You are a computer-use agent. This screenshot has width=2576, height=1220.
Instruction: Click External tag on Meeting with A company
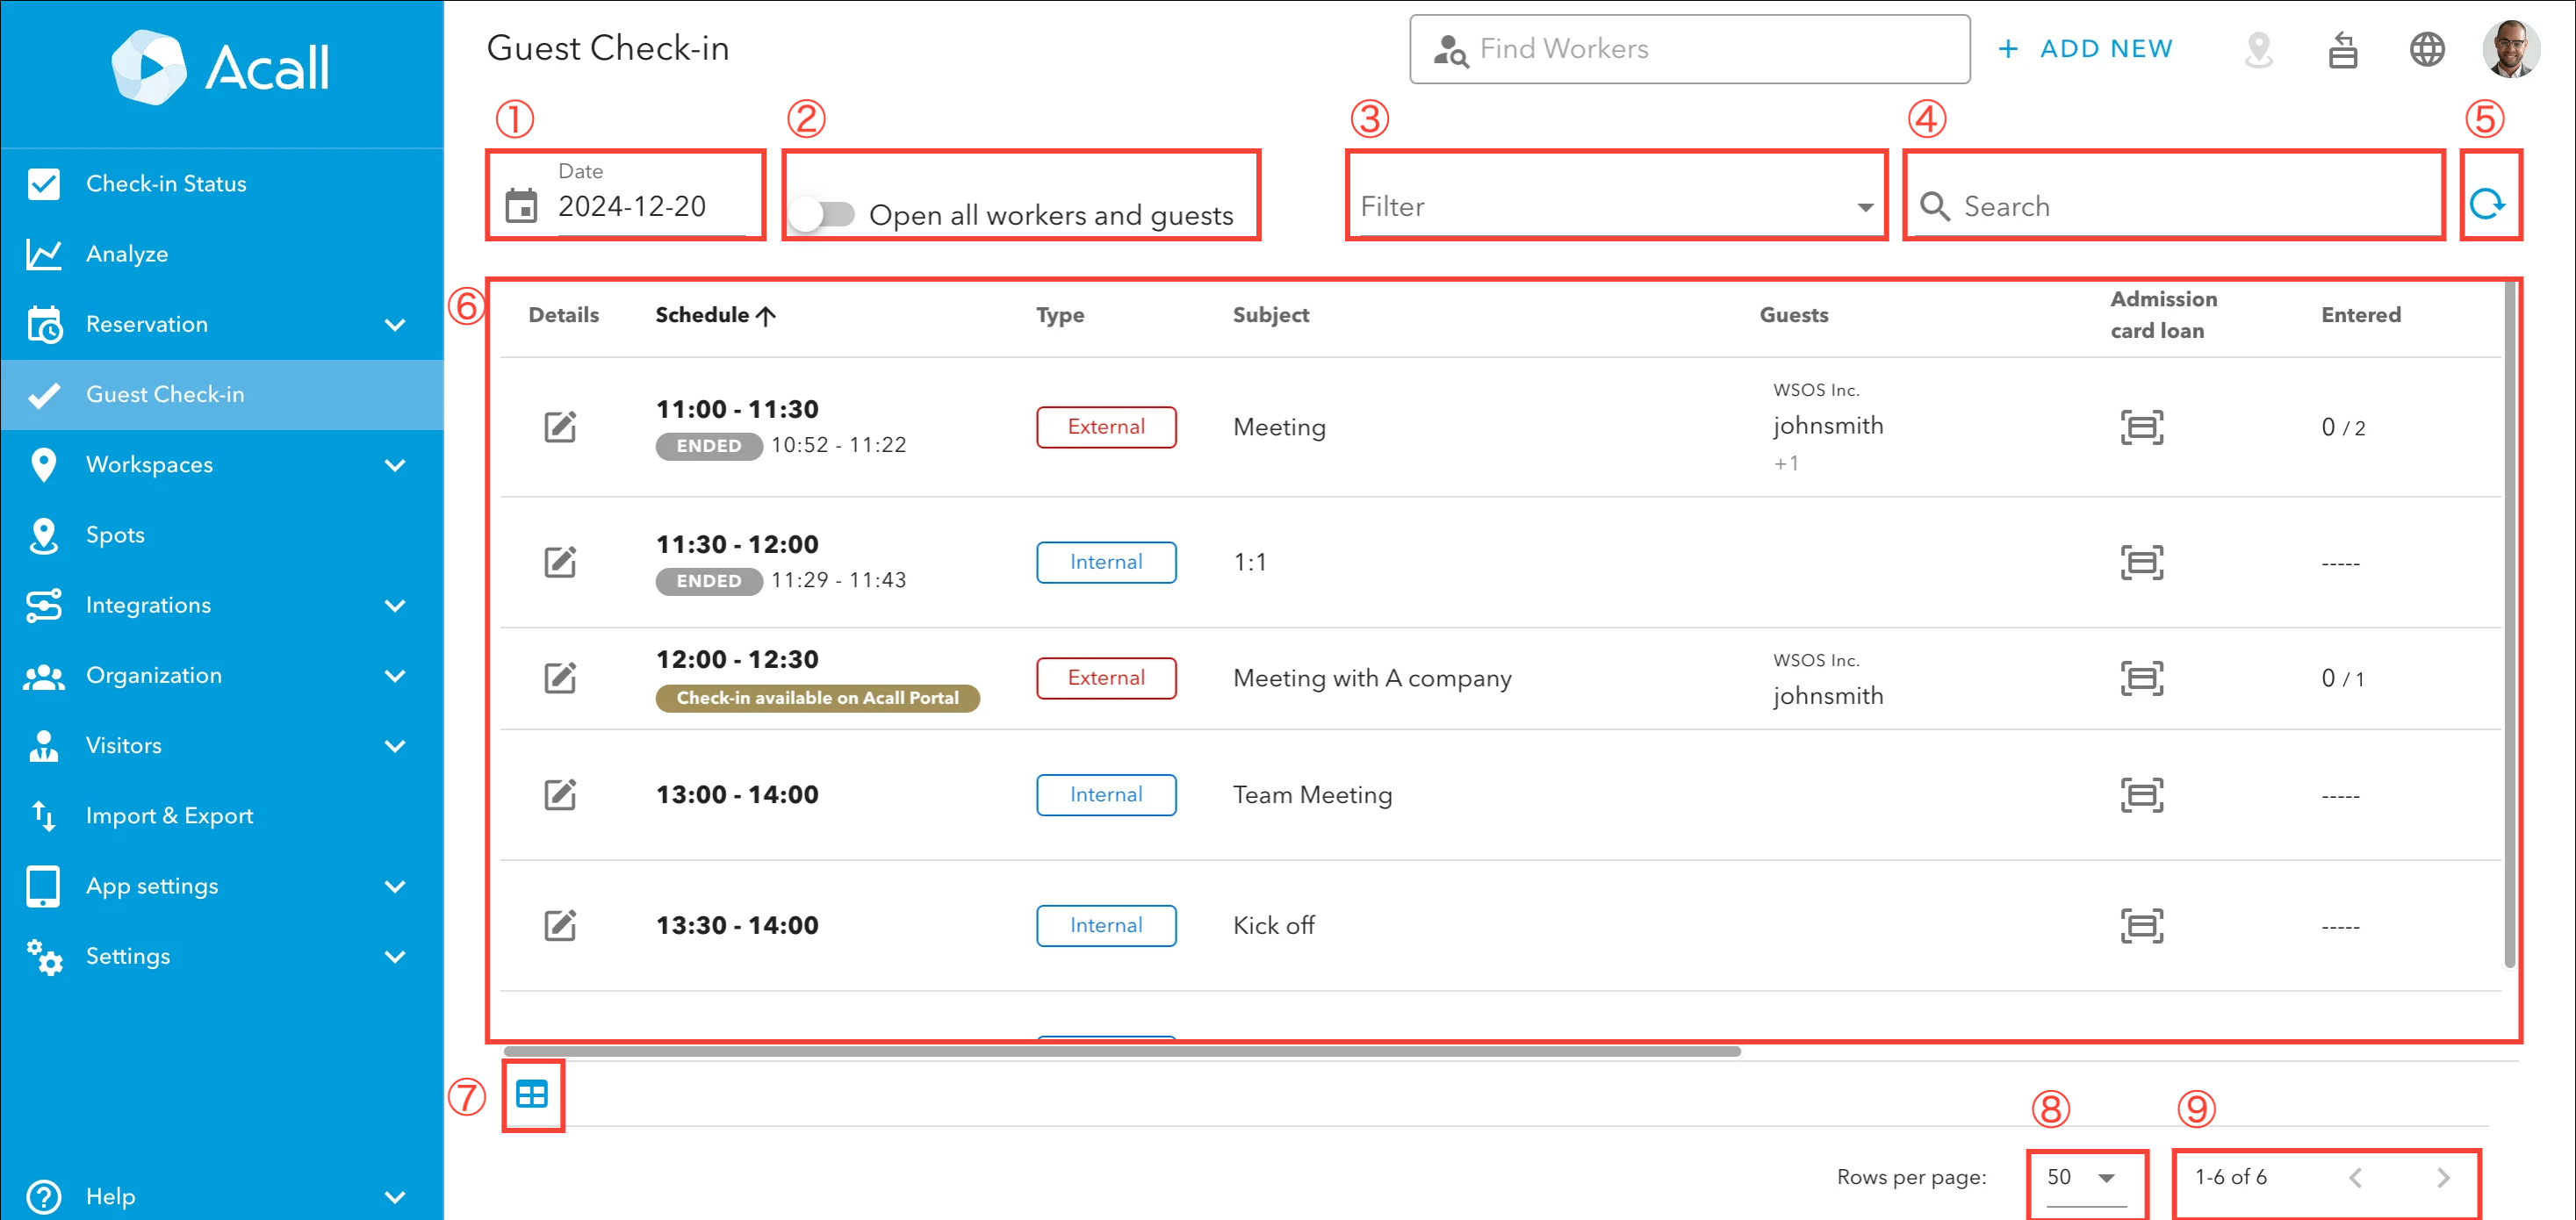pos(1106,678)
